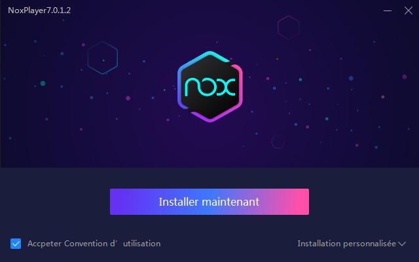
Task: Click the pink dot left of logo
Action: coord(128,98)
